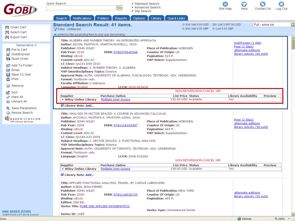295x221 pixels.
Task: Open the 8466 BAKER (52305) account link
Action: point(17,211)
